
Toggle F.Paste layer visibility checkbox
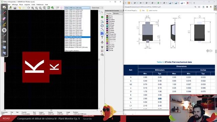click(109, 23)
